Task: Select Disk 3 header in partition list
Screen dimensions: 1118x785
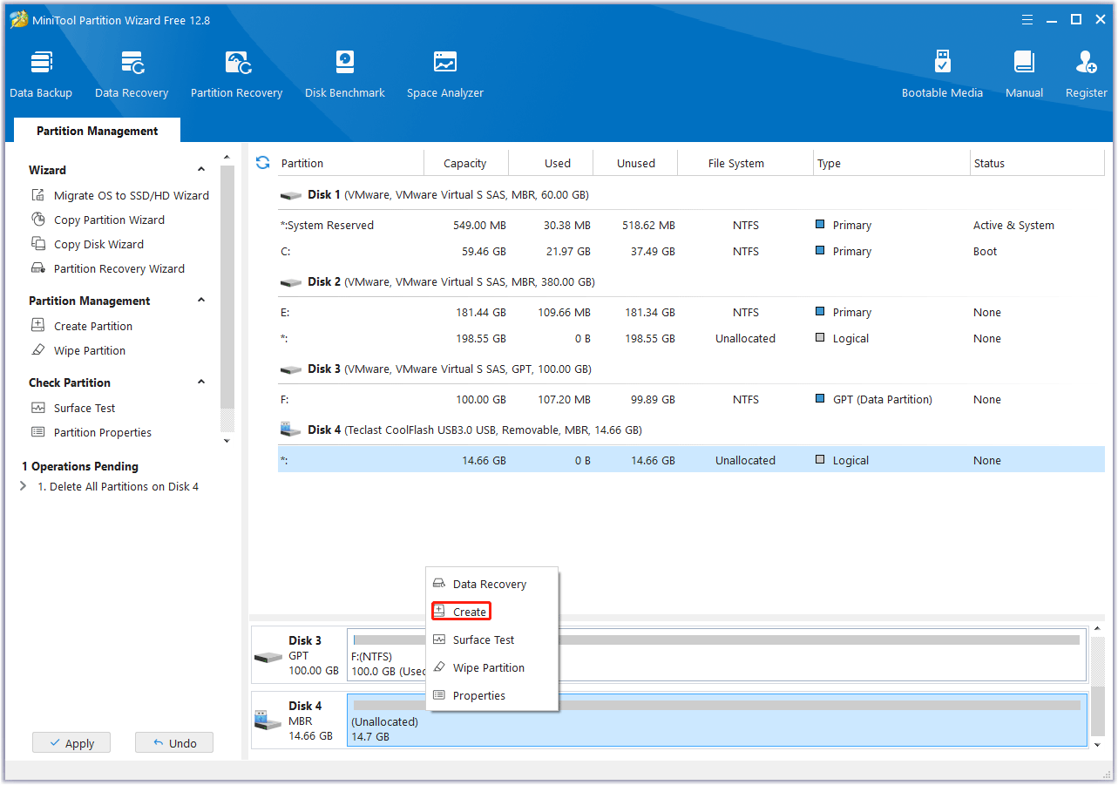Action: [691, 369]
